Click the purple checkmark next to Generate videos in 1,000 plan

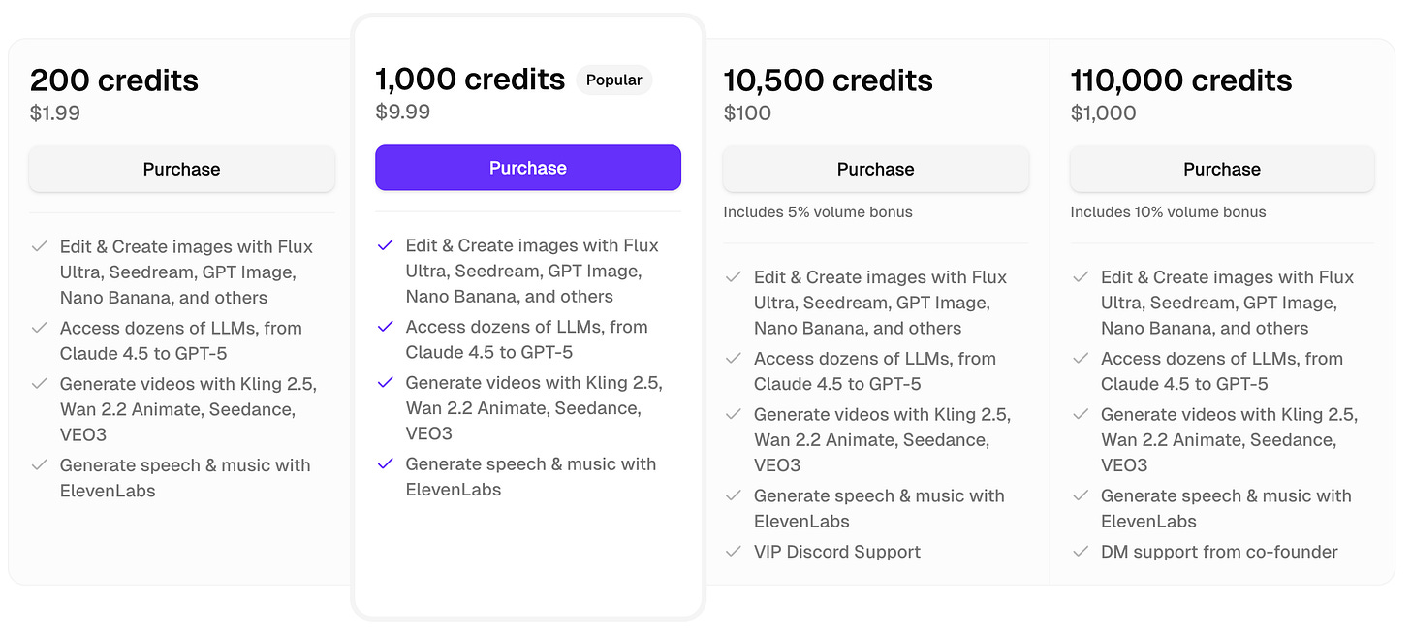385,382
